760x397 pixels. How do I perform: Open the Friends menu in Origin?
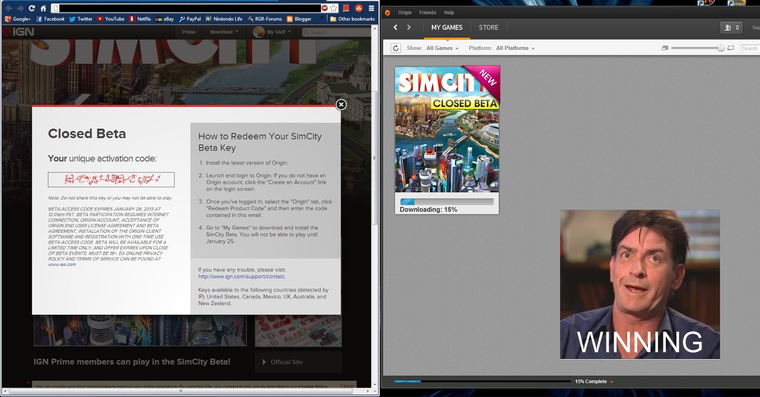click(x=427, y=13)
